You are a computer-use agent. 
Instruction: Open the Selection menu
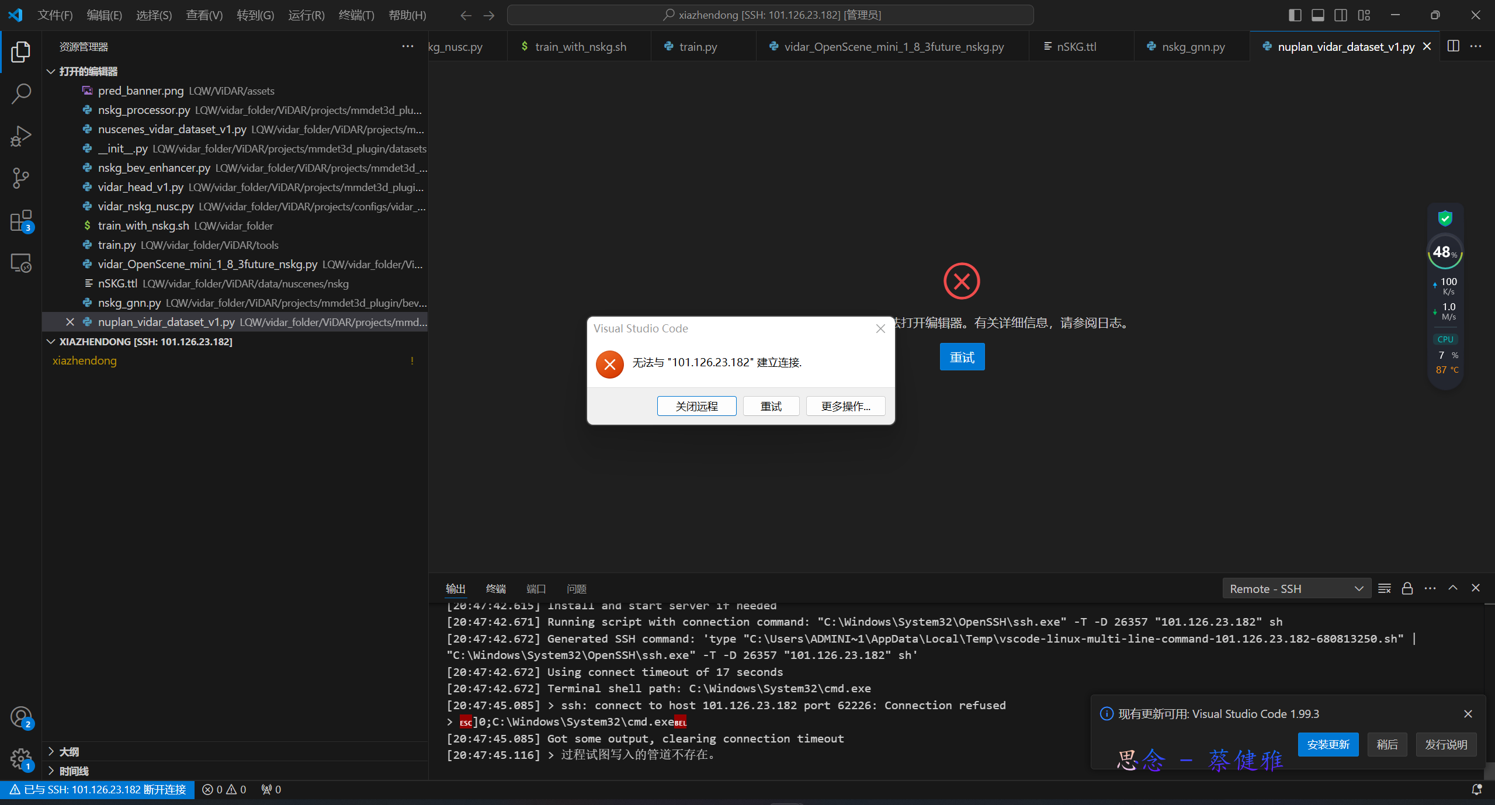coord(154,15)
